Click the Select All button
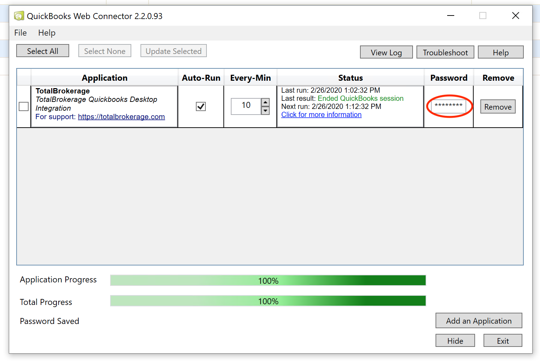540x361 pixels. (x=43, y=51)
